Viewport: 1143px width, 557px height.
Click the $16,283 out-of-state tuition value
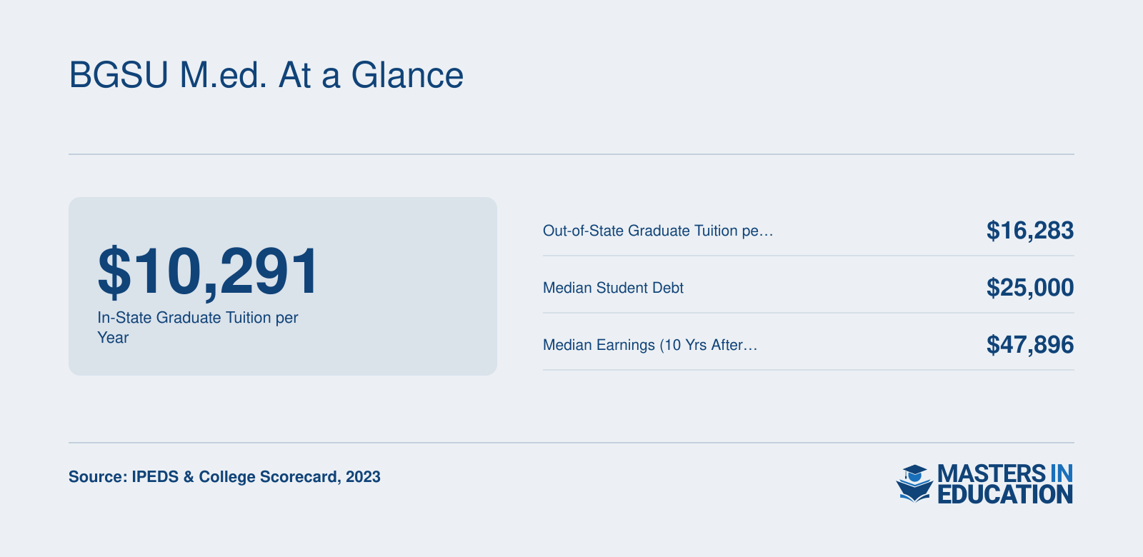click(1029, 230)
